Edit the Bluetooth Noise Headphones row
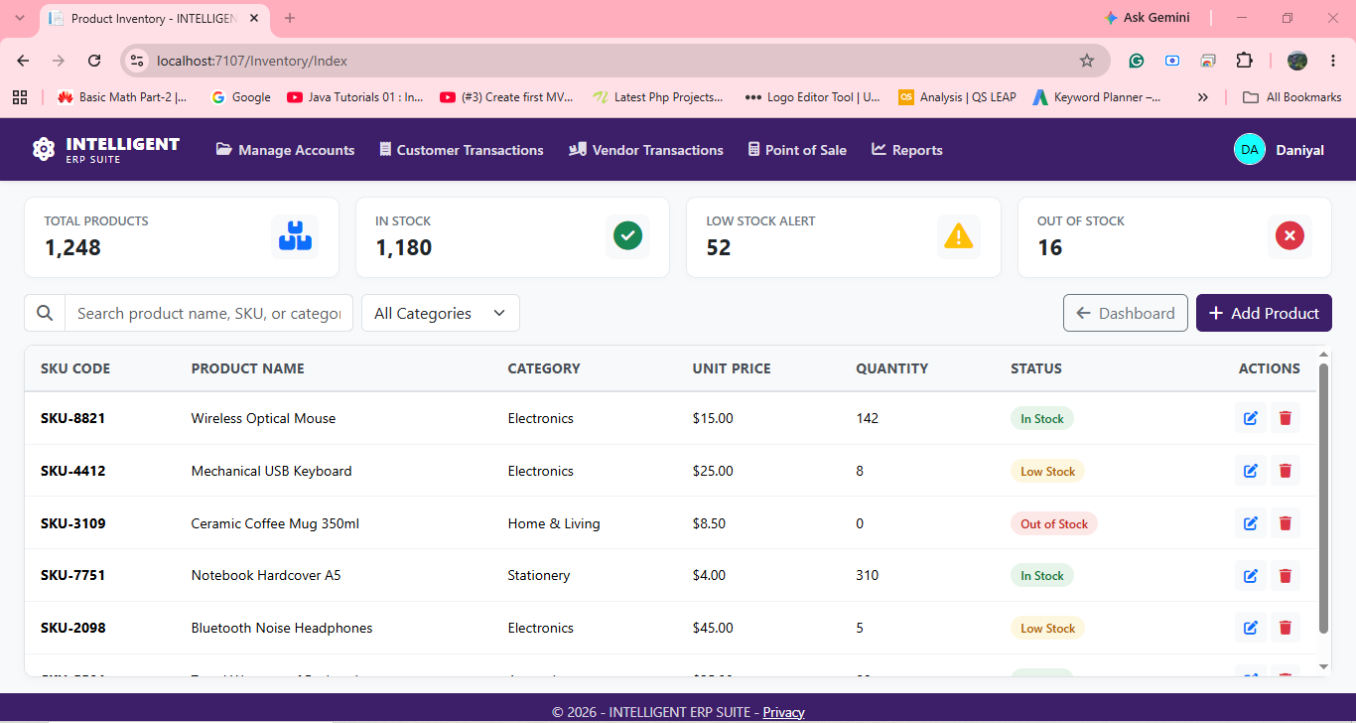This screenshot has width=1356, height=723. [1251, 628]
